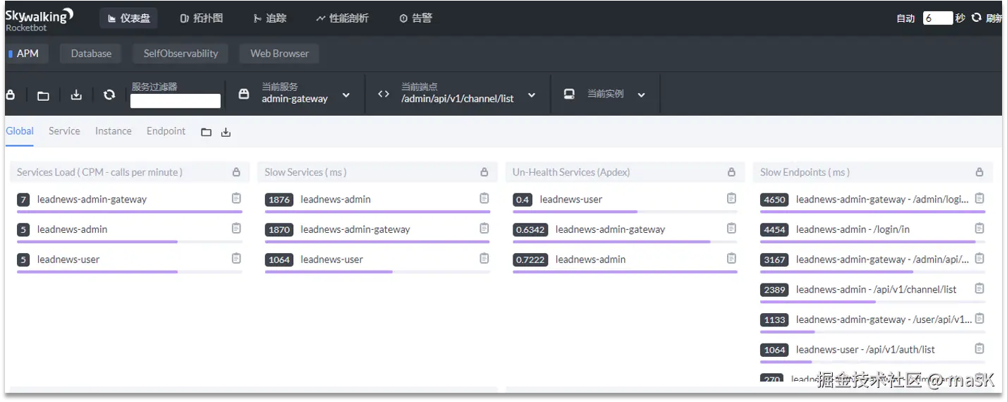Image resolution: width=1007 pixels, height=402 pixels.
Task: Copy the 3167 ms slow endpoint entry
Action: click(979, 258)
